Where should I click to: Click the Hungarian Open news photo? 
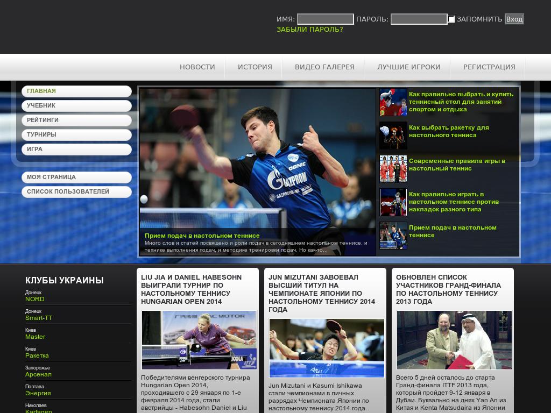(199, 340)
